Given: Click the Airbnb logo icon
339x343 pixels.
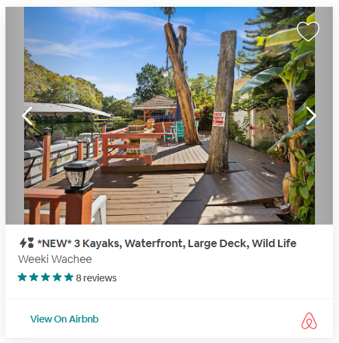Looking at the screenshot, I should [309, 320].
